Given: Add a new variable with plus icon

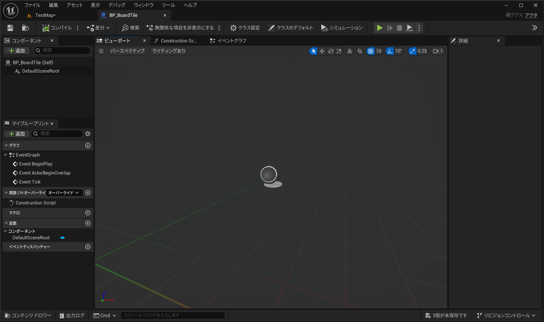Looking at the screenshot, I should coord(88,223).
